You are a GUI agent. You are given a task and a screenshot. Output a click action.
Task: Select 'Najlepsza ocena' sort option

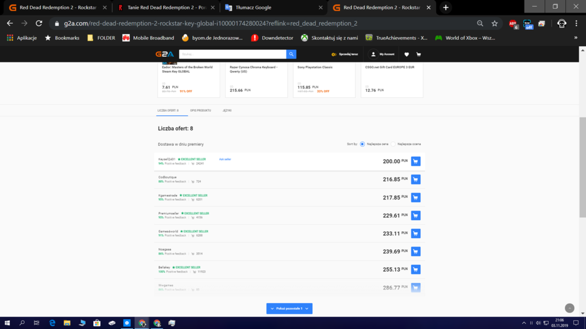[x=394, y=144]
